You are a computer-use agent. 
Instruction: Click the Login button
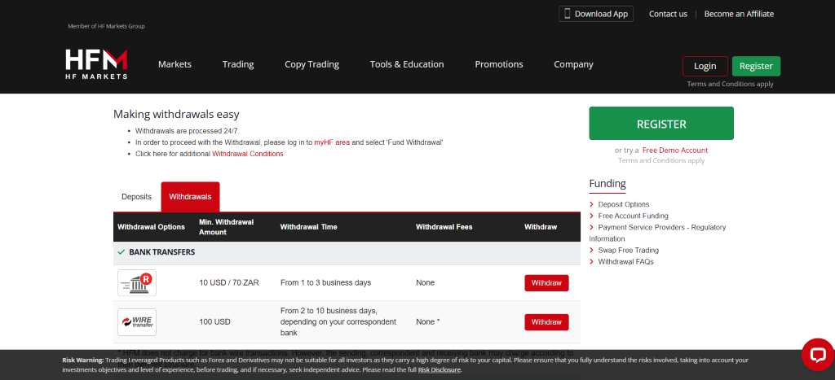point(705,67)
